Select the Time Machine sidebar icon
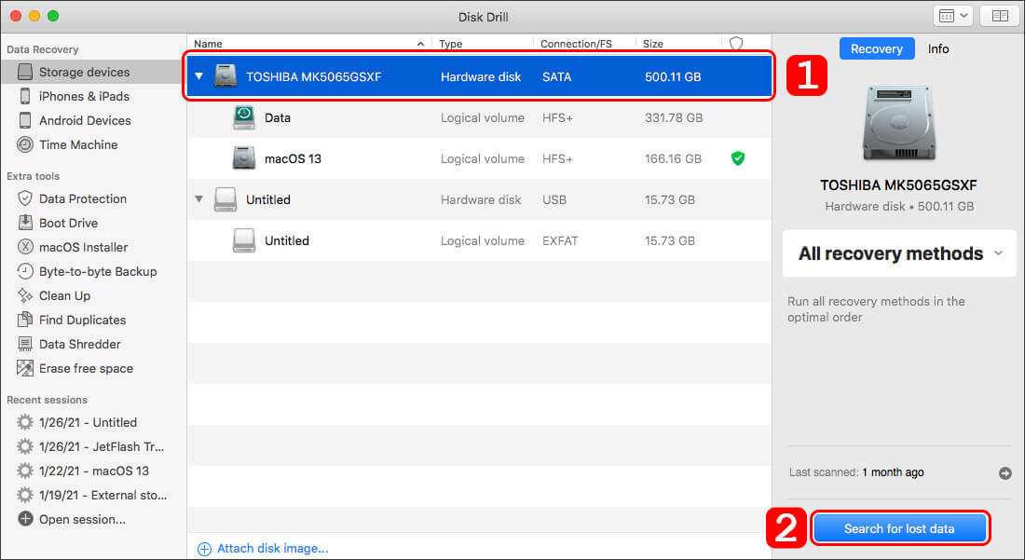The height and width of the screenshot is (560, 1025). click(x=25, y=144)
